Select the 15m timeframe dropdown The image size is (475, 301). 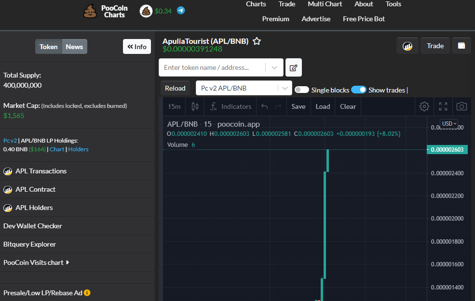pos(174,106)
